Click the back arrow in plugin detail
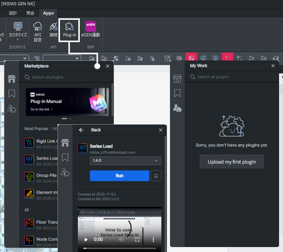This screenshot has width=283, height=252. click(81, 130)
